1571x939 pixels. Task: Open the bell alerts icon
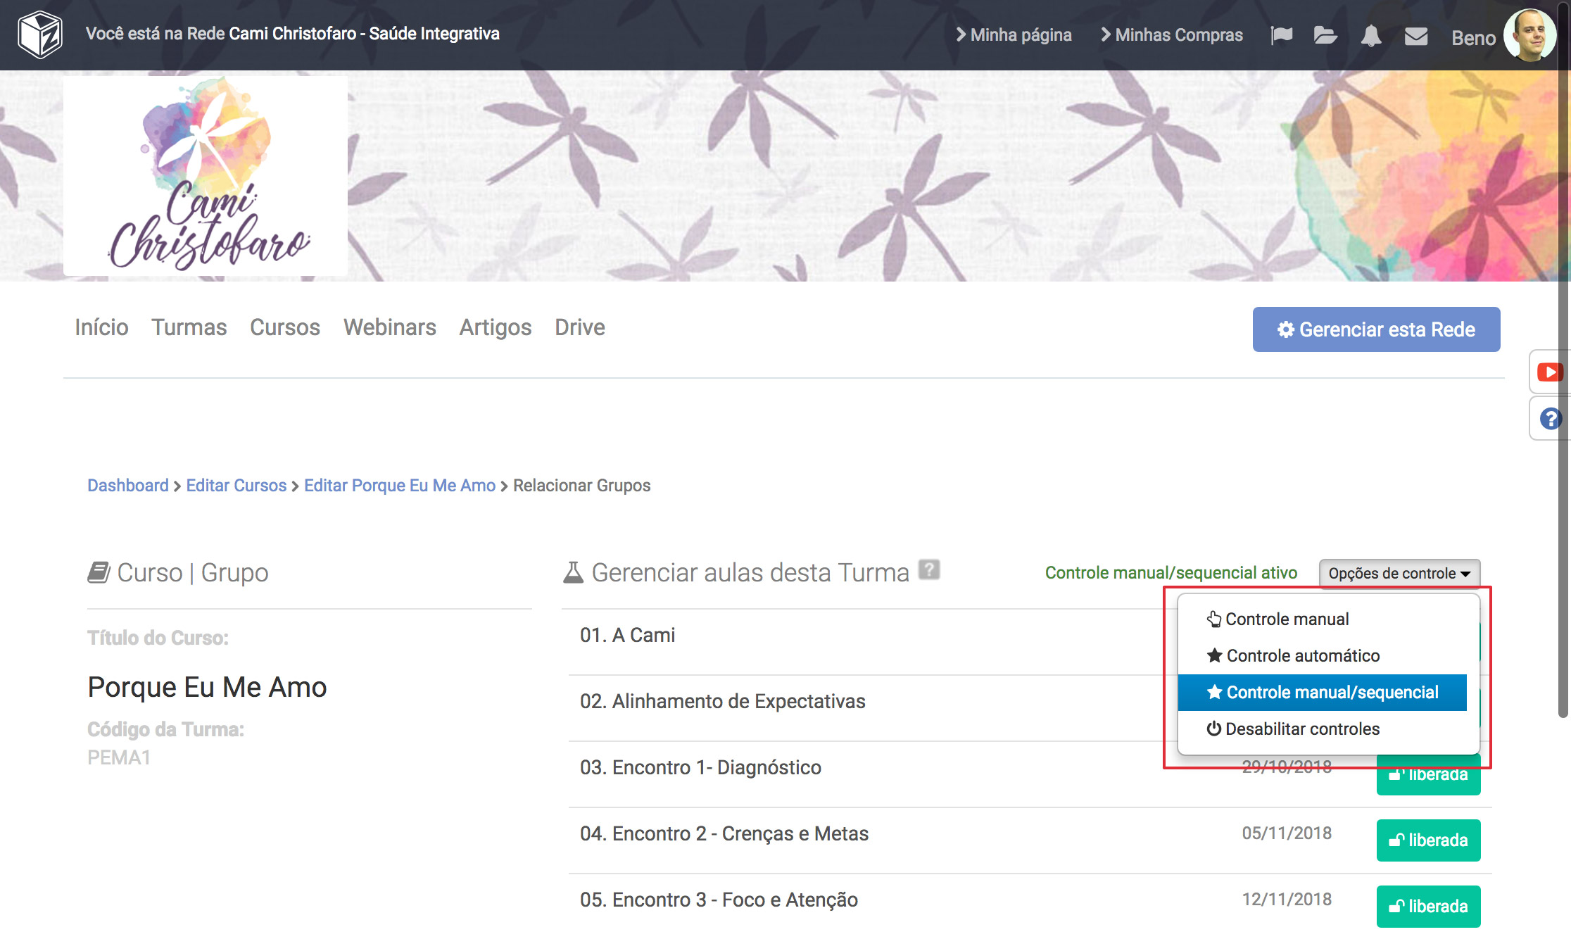click(1370, 35)
